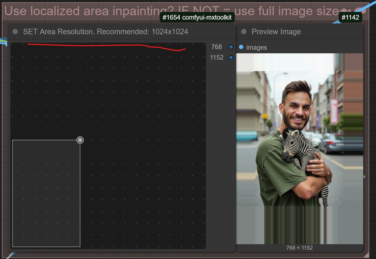
Task: Click the 768 width value text
Action: (216, 47)
